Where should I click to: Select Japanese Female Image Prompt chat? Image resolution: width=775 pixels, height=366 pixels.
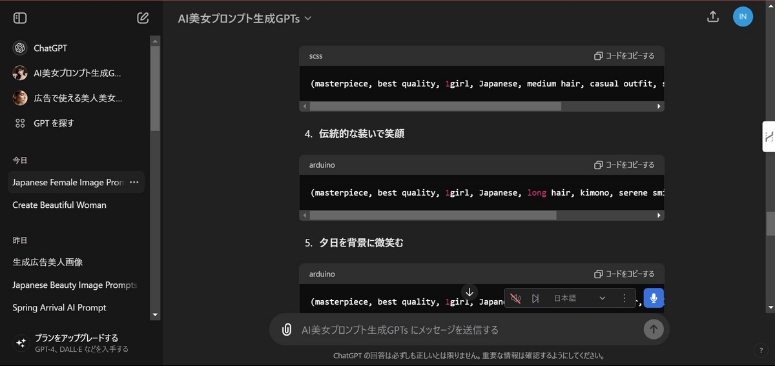(68, 183)
